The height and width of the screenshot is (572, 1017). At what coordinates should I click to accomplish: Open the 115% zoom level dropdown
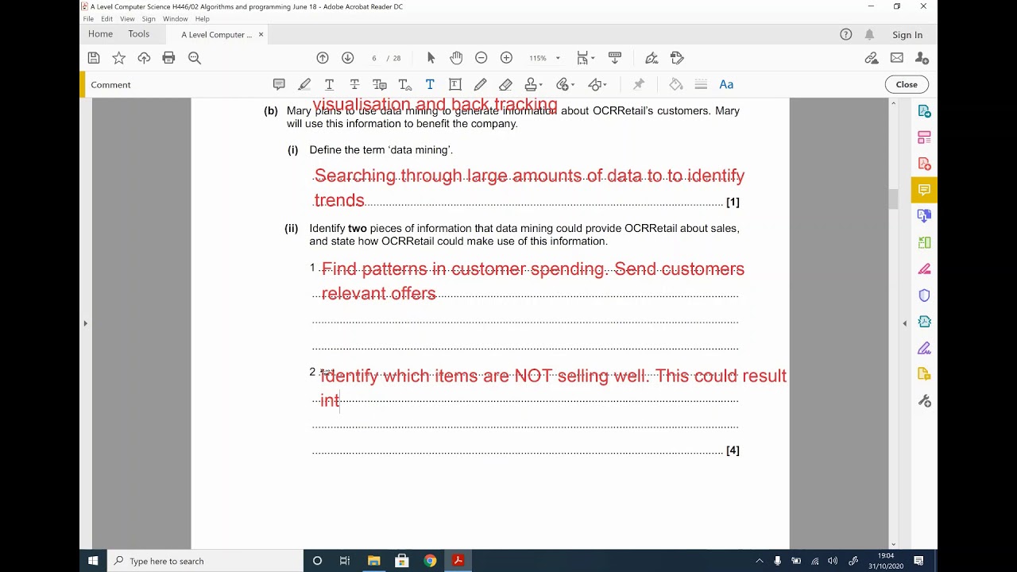coord(545,58)
